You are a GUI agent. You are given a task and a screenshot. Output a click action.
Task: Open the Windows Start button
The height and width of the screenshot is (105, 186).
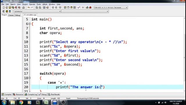(x=4, y=102)
